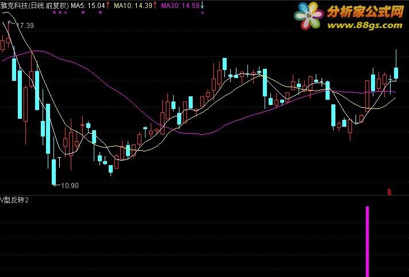Select the MA30: 14.59 indicator label
Screen dimensions: 409x277
pyautogui.click(x=180, y=6)
